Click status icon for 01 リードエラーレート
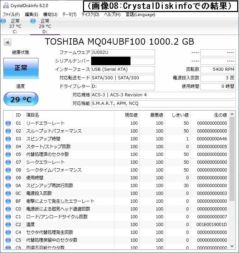The image size is (239, 253). (x=8, y=123)
